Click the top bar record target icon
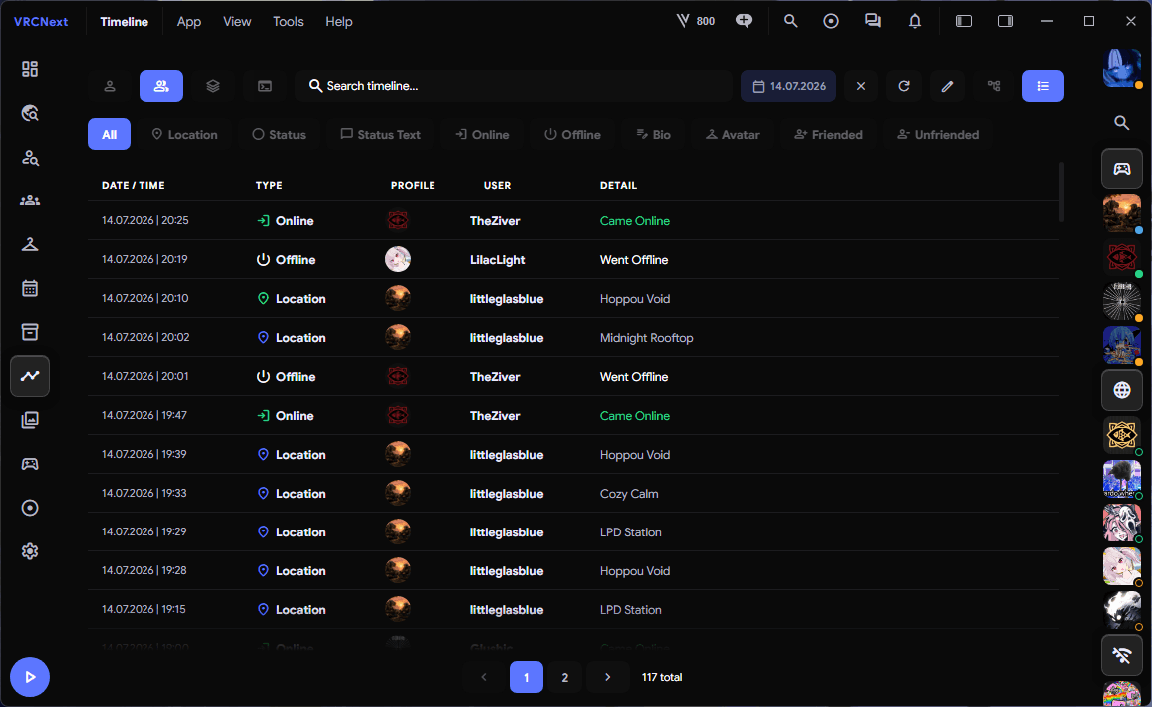 (831, 21)
